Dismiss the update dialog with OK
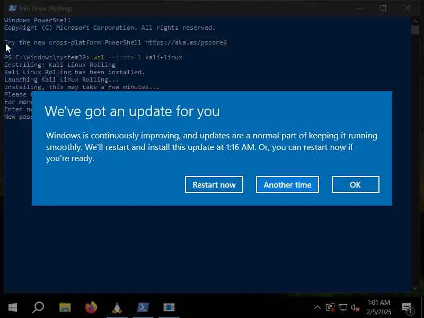This screenshot has width=424, height=318. click(355, 184)
